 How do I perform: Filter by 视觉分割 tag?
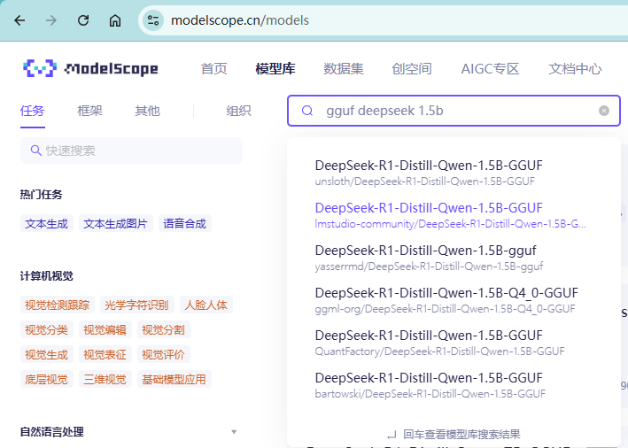tap(163, 330)
